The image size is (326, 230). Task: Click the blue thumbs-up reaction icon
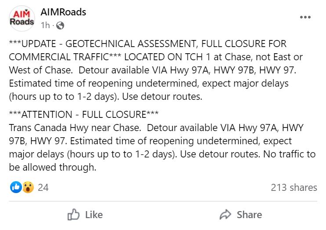(x=16, y=187)
